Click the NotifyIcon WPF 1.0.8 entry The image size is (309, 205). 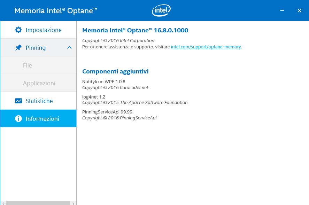click(x=103, y=81)
